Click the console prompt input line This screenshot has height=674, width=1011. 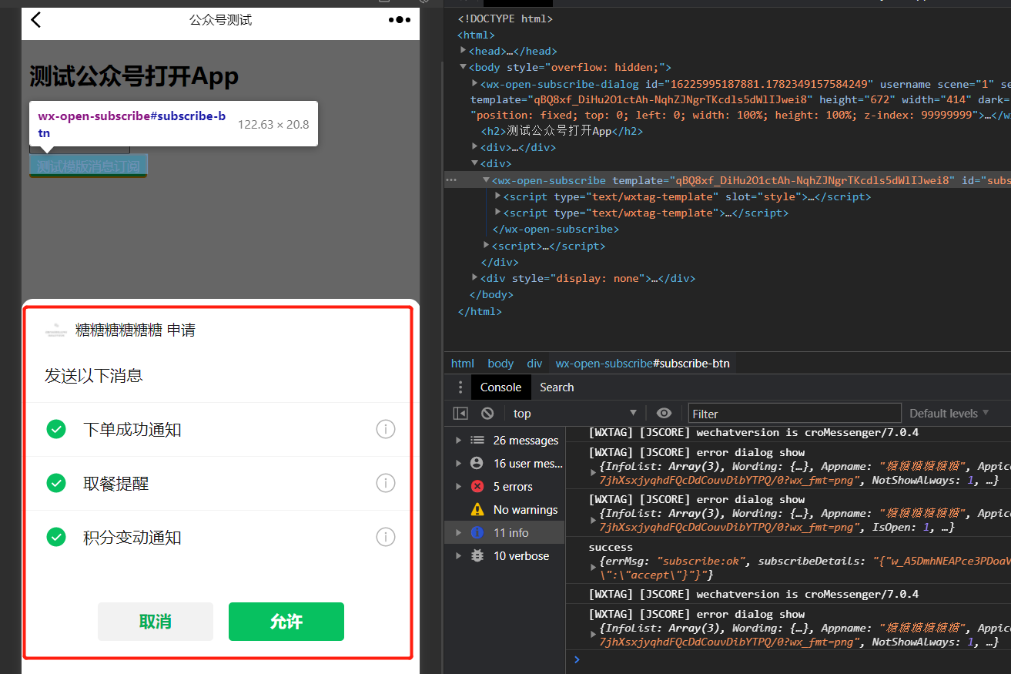tap(793, 659)
